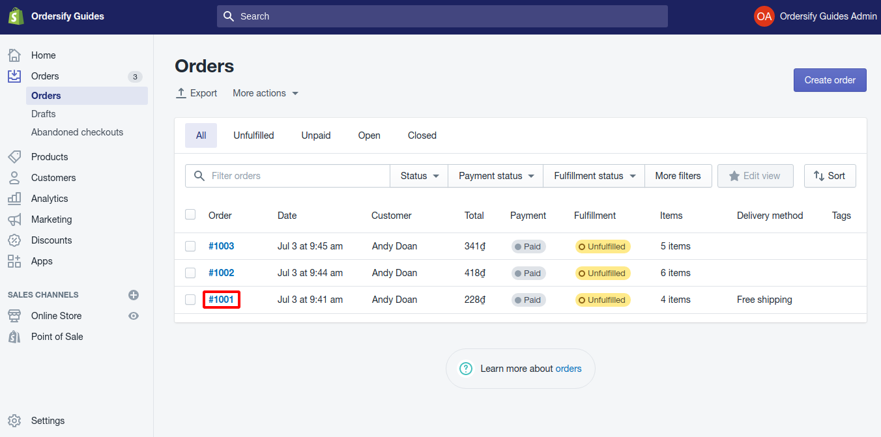Switch to the Closed tab
Image resolution: width=881 pixels, height=437 pixels.
click(x=422, y=135)
